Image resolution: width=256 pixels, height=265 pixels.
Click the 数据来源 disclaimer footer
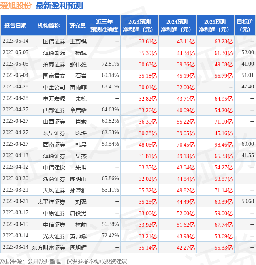click(x=64, y=261)
